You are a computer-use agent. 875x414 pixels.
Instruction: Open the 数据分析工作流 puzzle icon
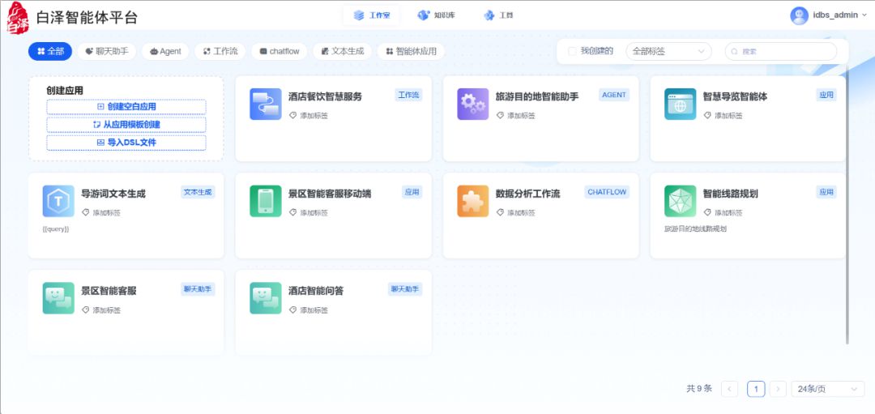pos(472,201)
